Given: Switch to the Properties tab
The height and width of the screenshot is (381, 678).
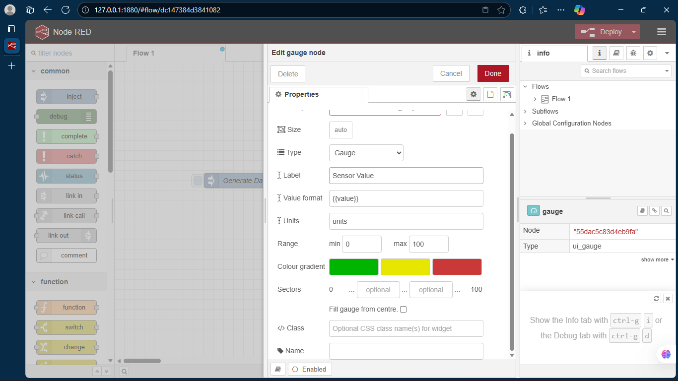Looking at the screenshot, I should [318, 94].
